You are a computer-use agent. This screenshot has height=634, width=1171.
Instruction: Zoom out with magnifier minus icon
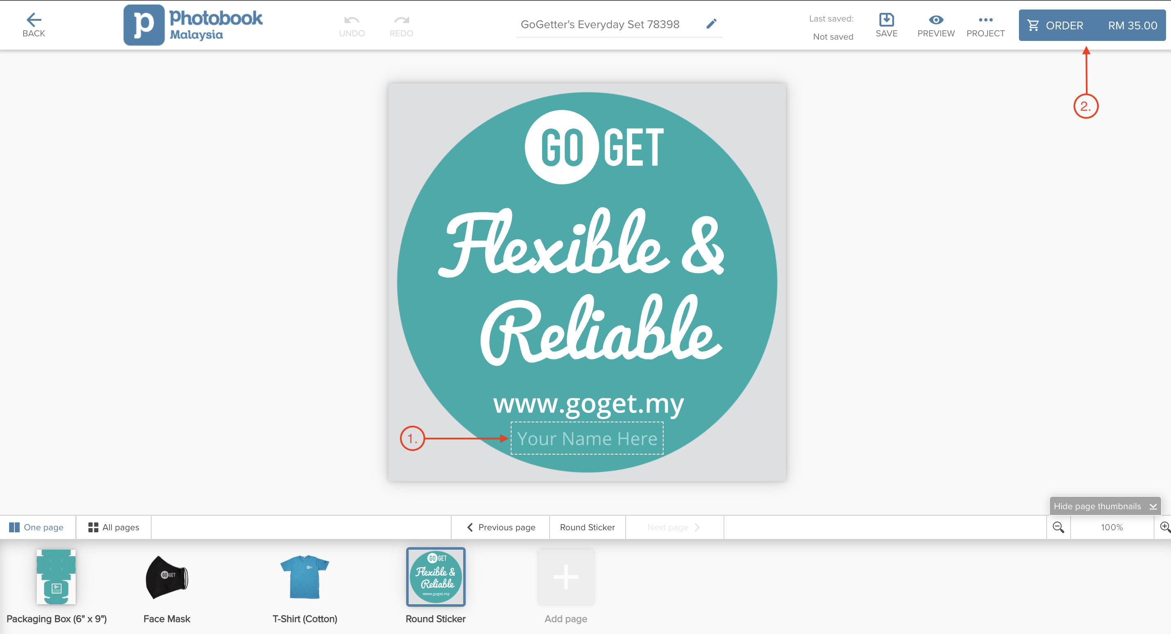[1058, 527]
